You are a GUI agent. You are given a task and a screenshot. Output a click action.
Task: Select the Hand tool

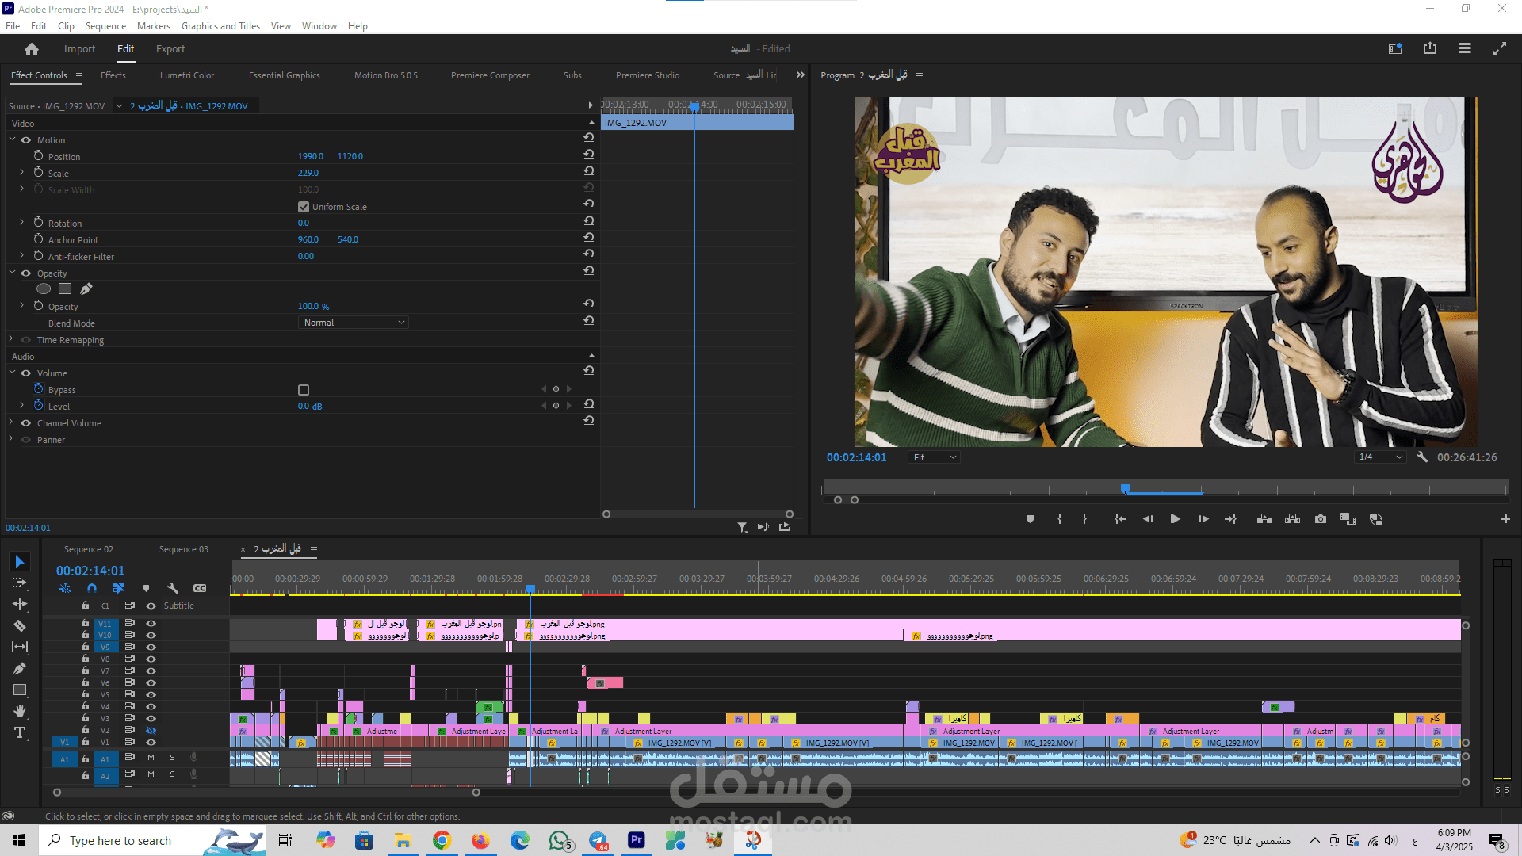20,711
